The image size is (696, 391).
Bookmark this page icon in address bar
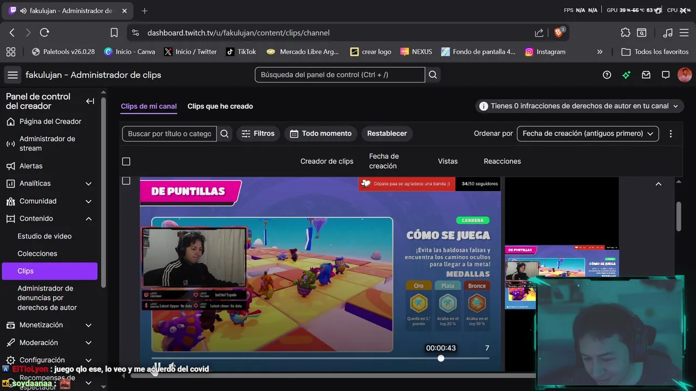pos(114,33)
